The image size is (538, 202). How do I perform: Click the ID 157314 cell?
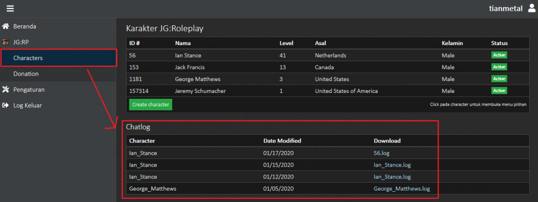[138, 91]
